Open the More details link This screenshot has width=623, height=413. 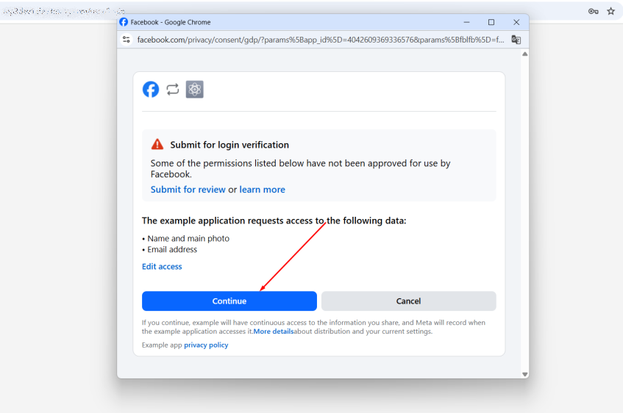(x=274, y=331)
